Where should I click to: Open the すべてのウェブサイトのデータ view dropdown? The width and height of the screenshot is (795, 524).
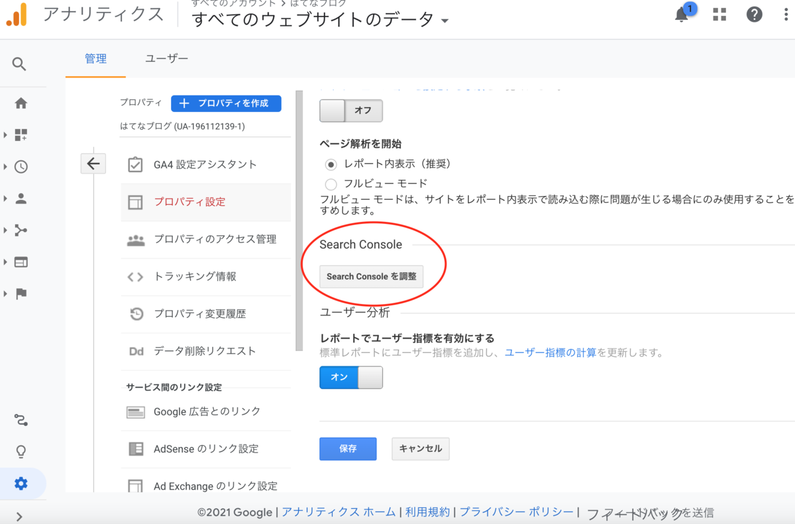(320, 20)
